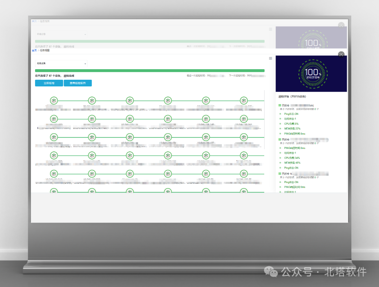
Task: Click 任务视图 breadcrumb text
Action: tap(45, 50)
